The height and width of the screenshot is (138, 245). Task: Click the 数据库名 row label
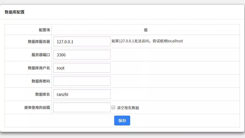tap(43, 94)
